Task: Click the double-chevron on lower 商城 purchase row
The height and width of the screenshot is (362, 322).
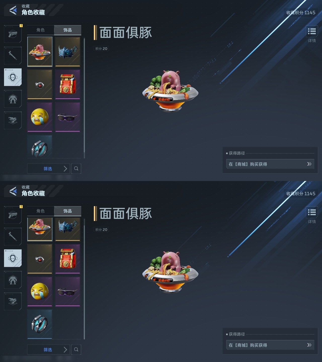Action: point(309,345)
